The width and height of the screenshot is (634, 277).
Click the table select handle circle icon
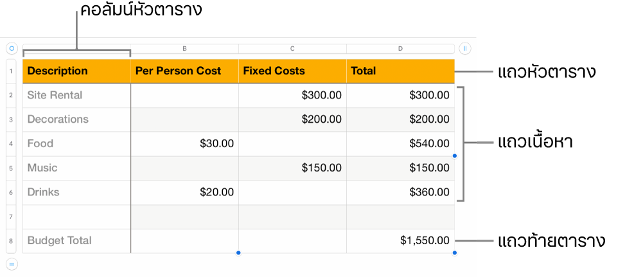tap(12, 49)
